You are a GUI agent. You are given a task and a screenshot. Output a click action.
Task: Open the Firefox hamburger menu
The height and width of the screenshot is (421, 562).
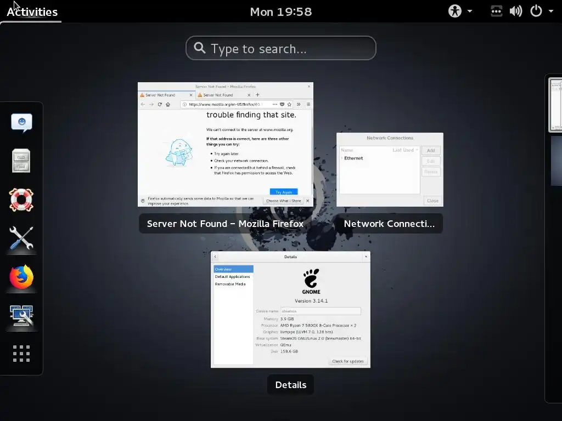pos(308,104)
